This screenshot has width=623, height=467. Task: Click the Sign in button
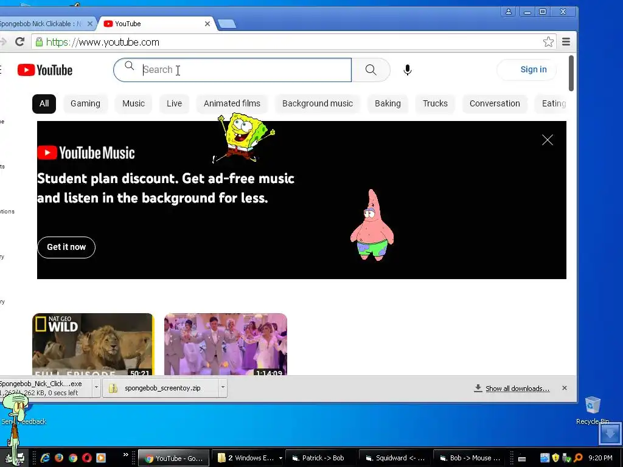pyautogui.click(x=527, y=70)
